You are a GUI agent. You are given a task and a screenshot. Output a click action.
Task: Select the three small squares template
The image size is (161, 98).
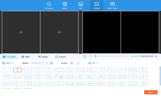80,84
